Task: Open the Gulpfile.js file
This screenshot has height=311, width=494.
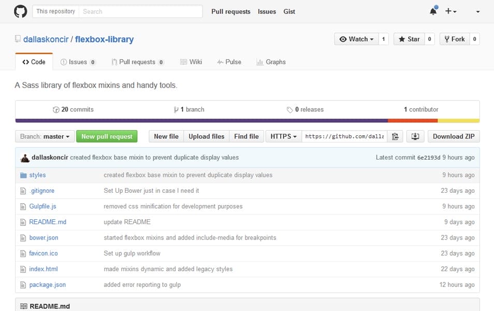Action: point(43,206)
